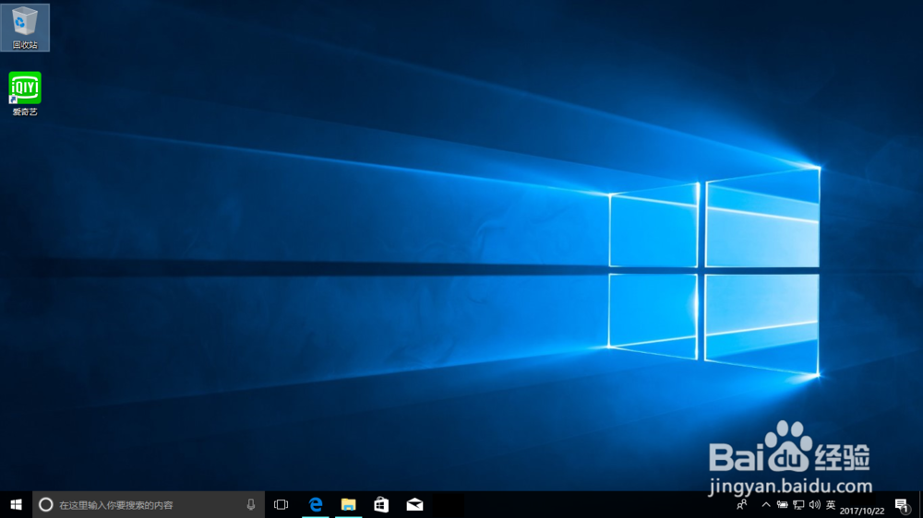
Task: Launch Microsoft Edge from taskbar
Action: 316,504
